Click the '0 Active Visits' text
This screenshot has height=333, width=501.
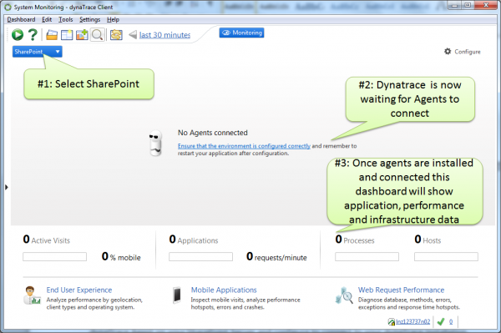click(x=46, y=240)
